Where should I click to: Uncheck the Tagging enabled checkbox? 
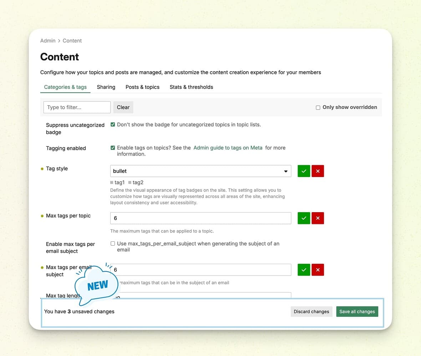pos(113,148)
